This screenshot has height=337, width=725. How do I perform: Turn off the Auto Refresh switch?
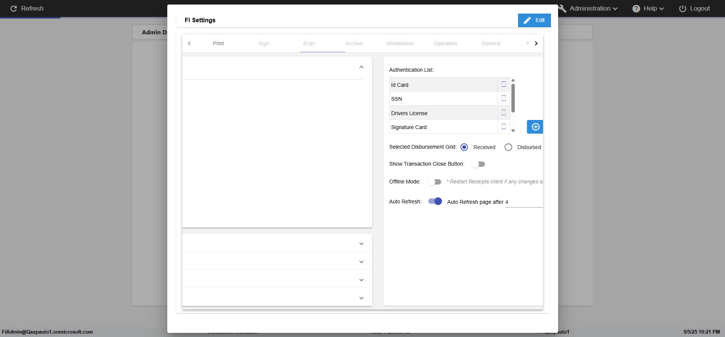coord(435,202)
